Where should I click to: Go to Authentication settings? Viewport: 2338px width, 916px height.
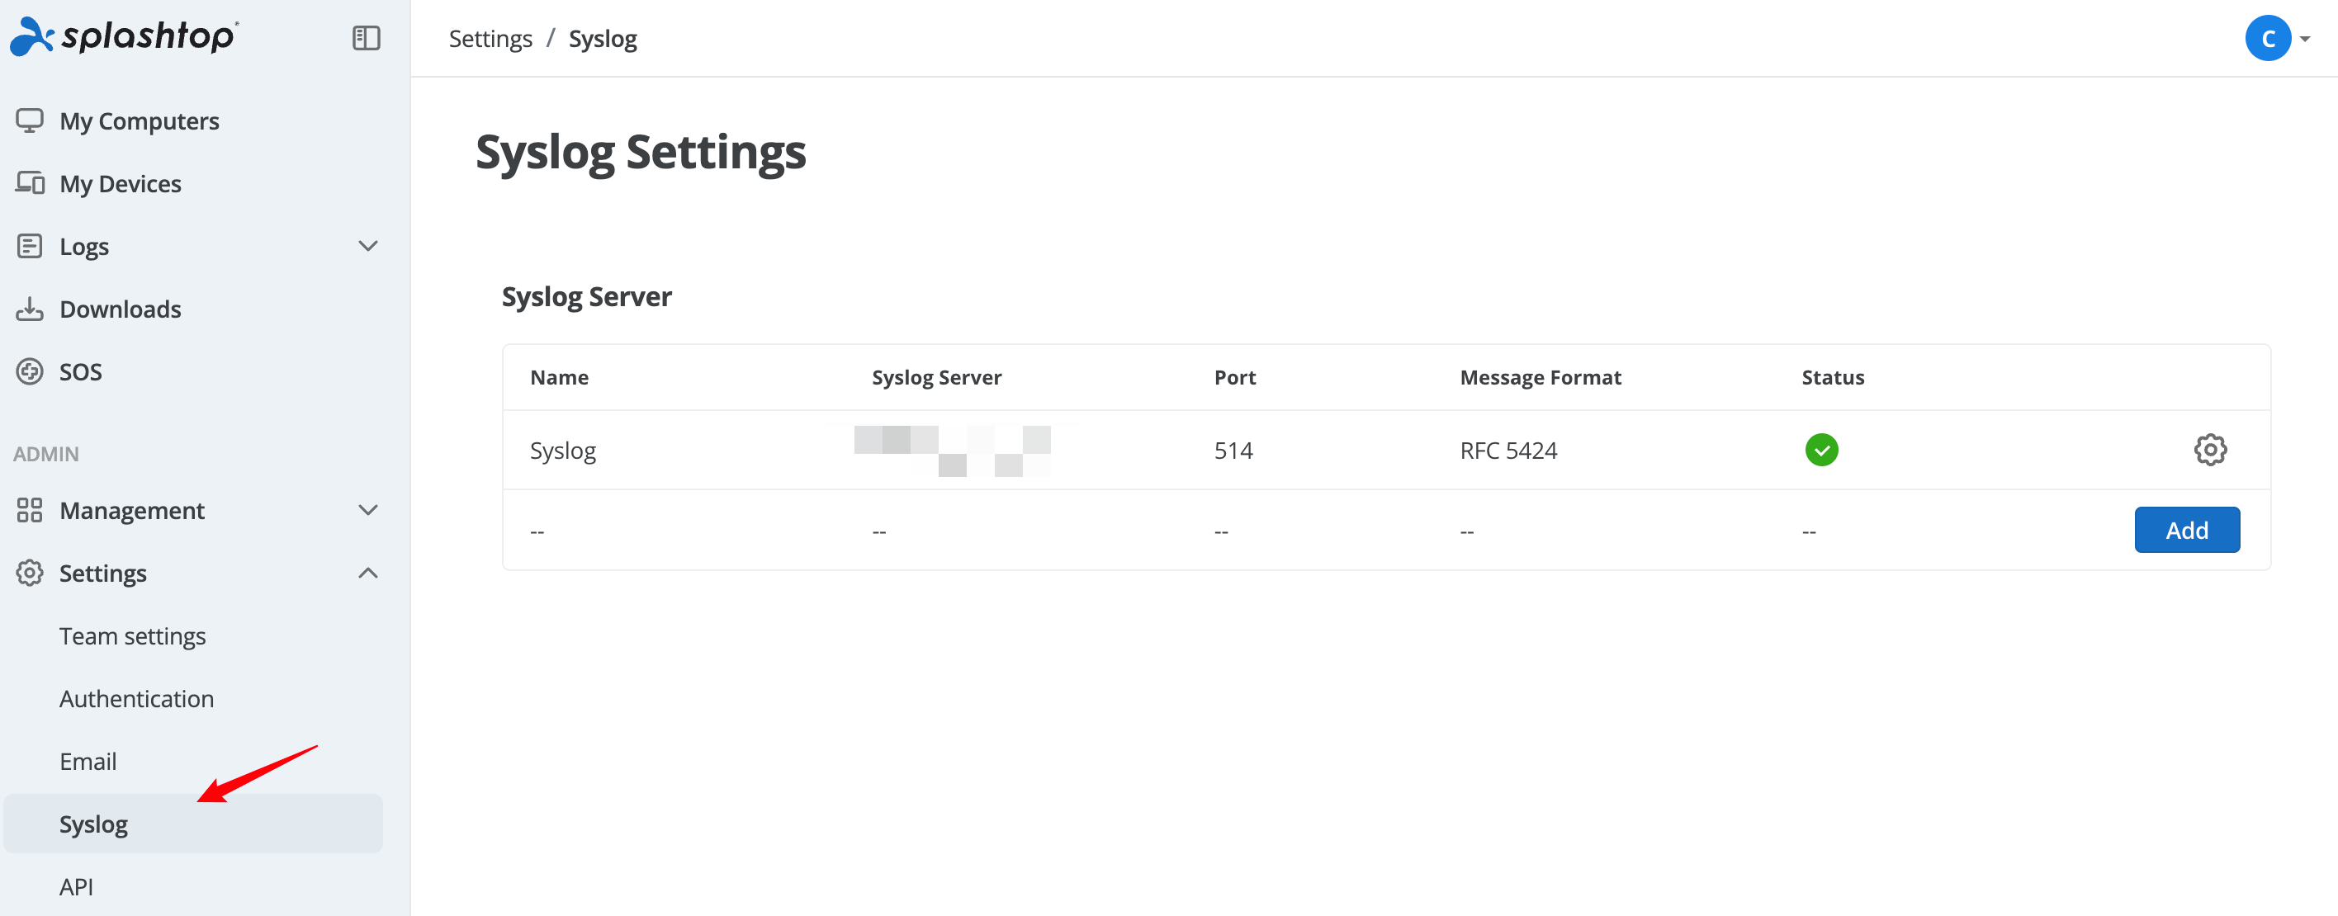(x=136, y=698)
